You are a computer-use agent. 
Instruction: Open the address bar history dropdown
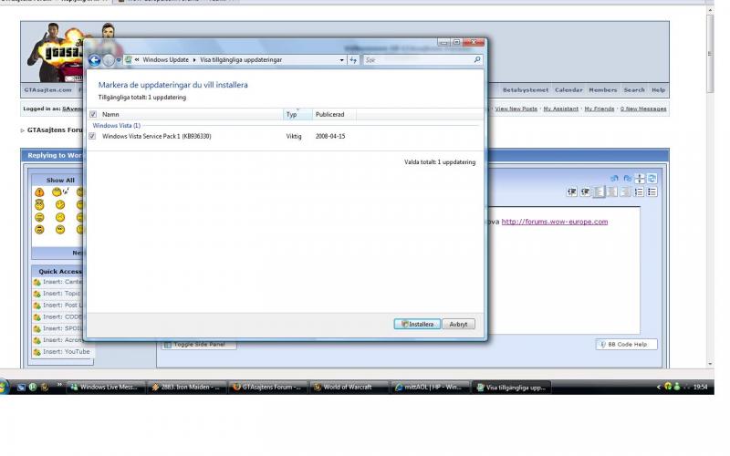[x=341, y=60]
